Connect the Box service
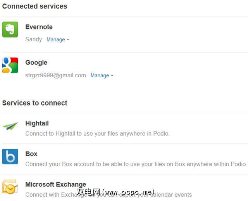 coord(31,154)
